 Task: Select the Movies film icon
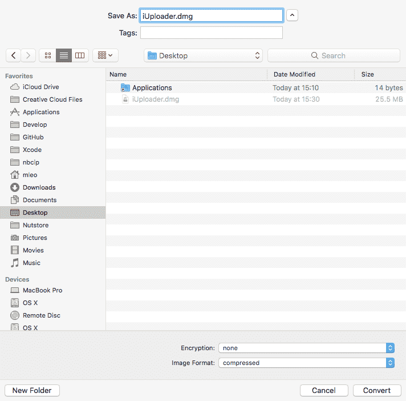15,250
